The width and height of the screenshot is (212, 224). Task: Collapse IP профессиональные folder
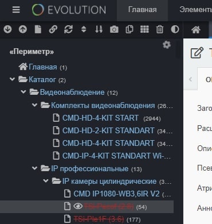coord(34,168)
